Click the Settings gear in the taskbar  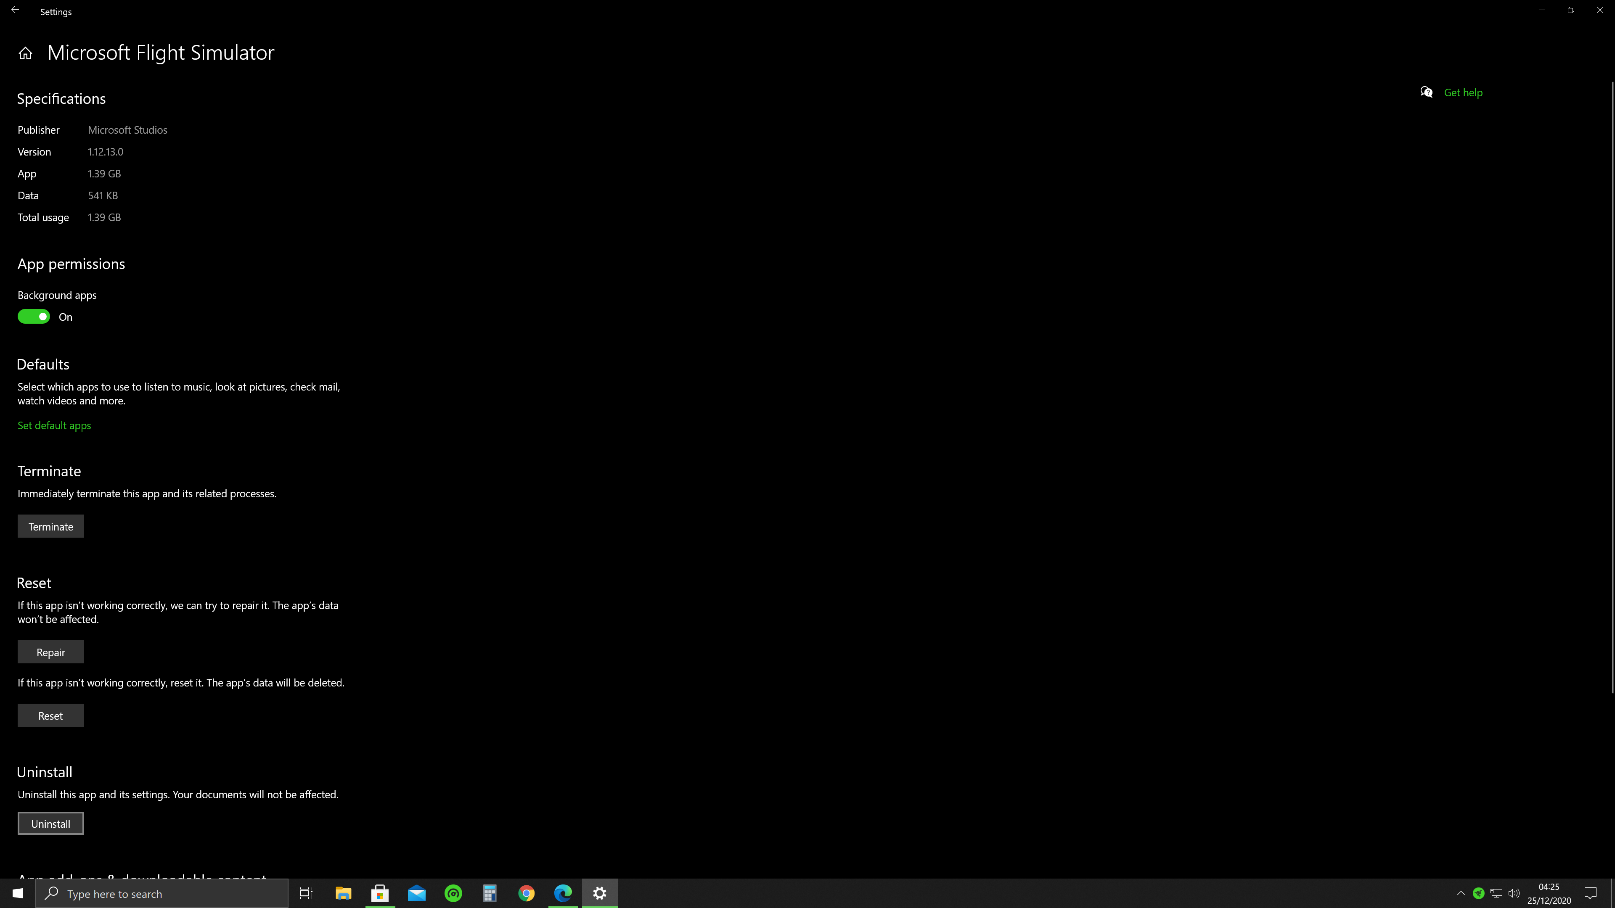600,893
